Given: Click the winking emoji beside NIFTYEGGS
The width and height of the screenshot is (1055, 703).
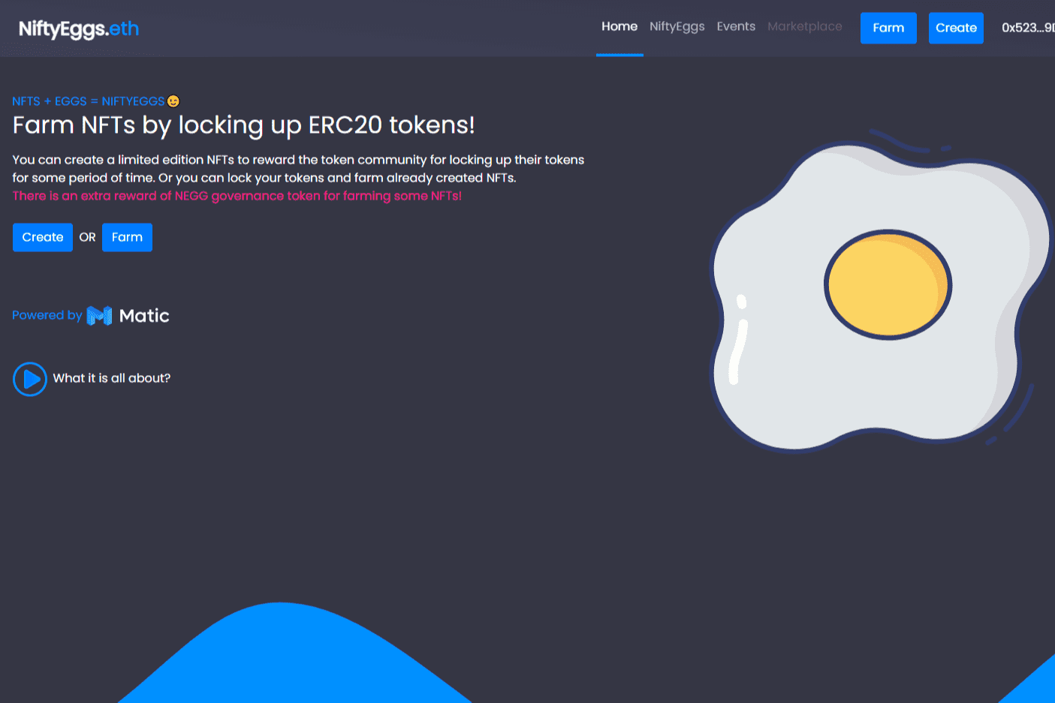Looking at the screenshot, I should pos(173,101).
